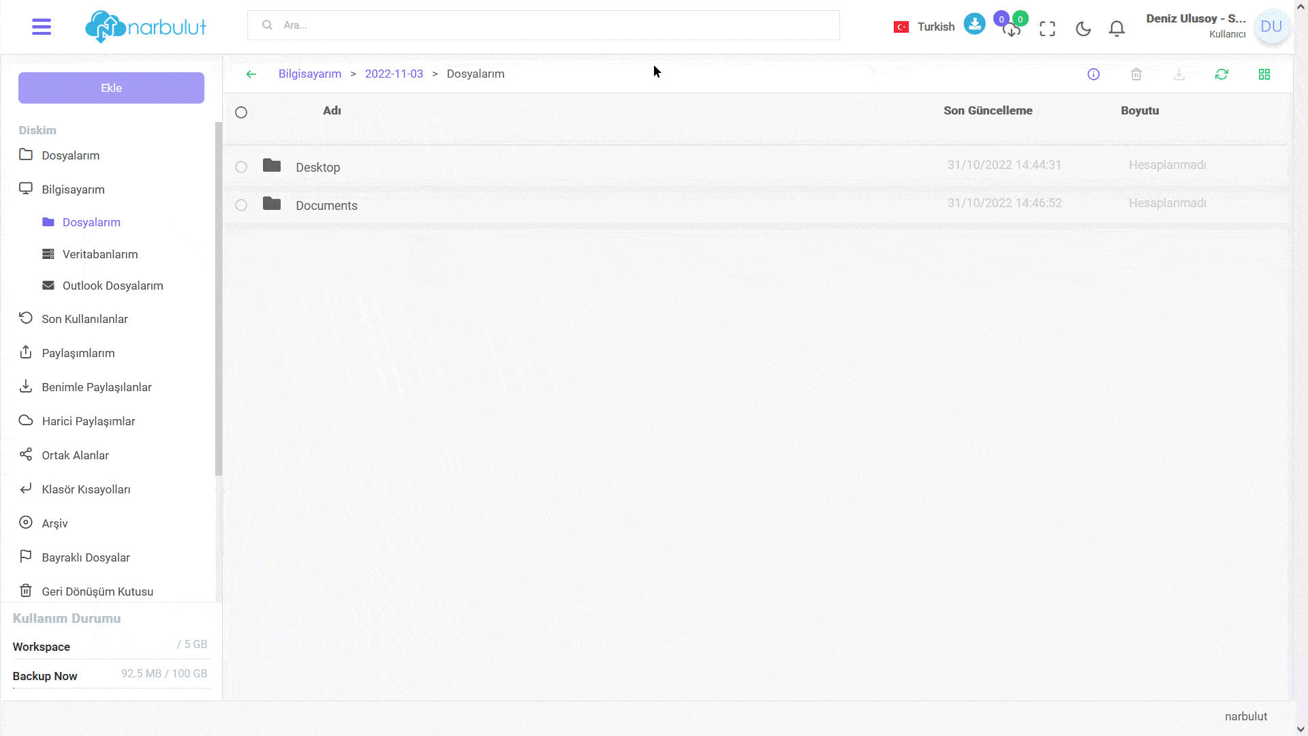Click the narbulut logo
This screenshot has height=736, width=1308.
pyautogui.click(x=145, y=27)
